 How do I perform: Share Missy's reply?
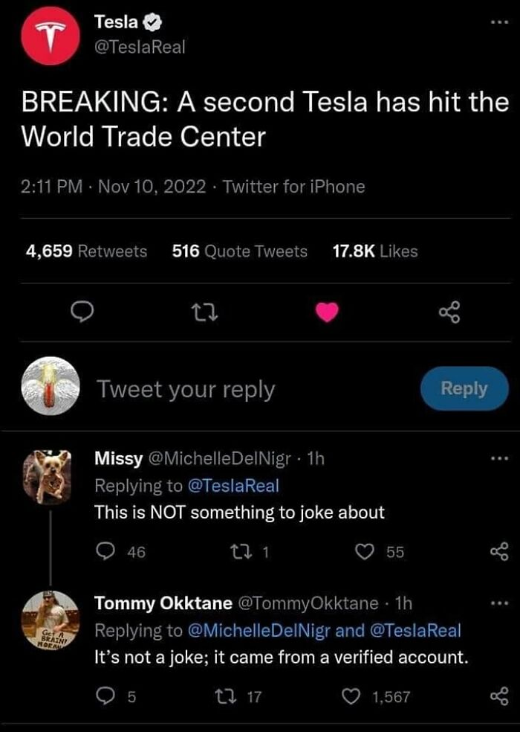(499, 551)
